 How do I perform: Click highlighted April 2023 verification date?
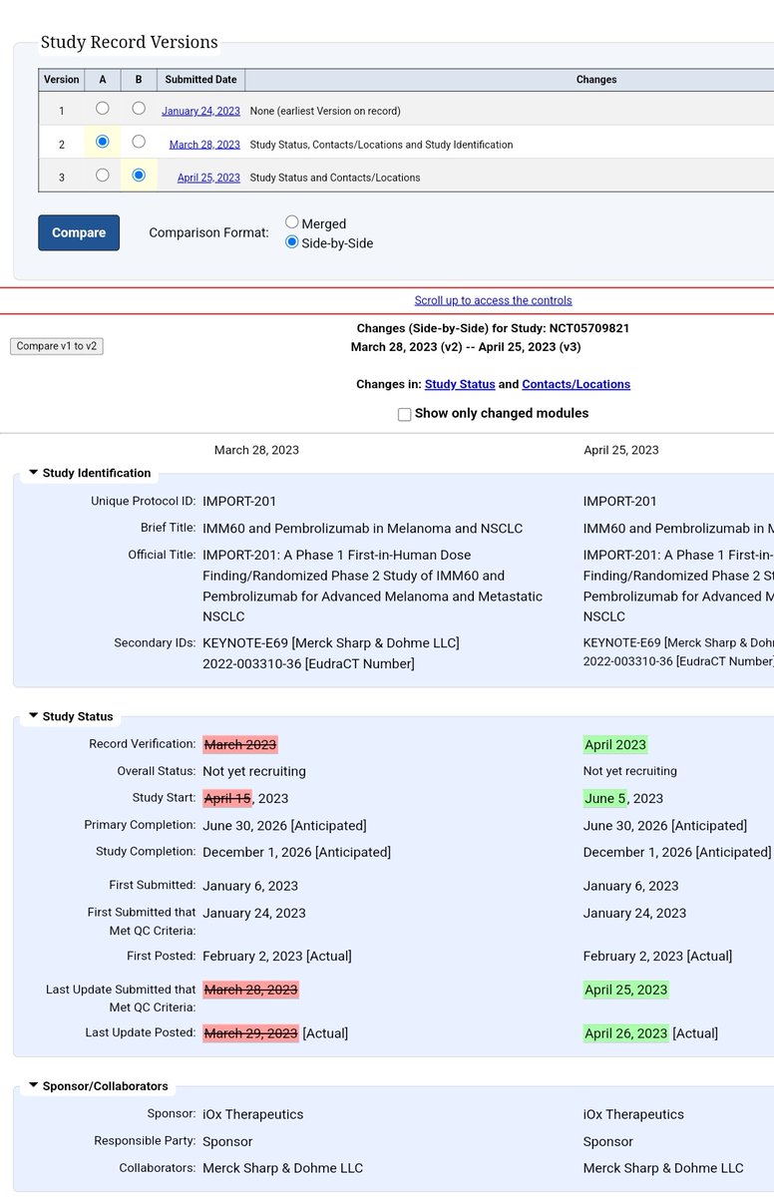click(x=615, y=744)
